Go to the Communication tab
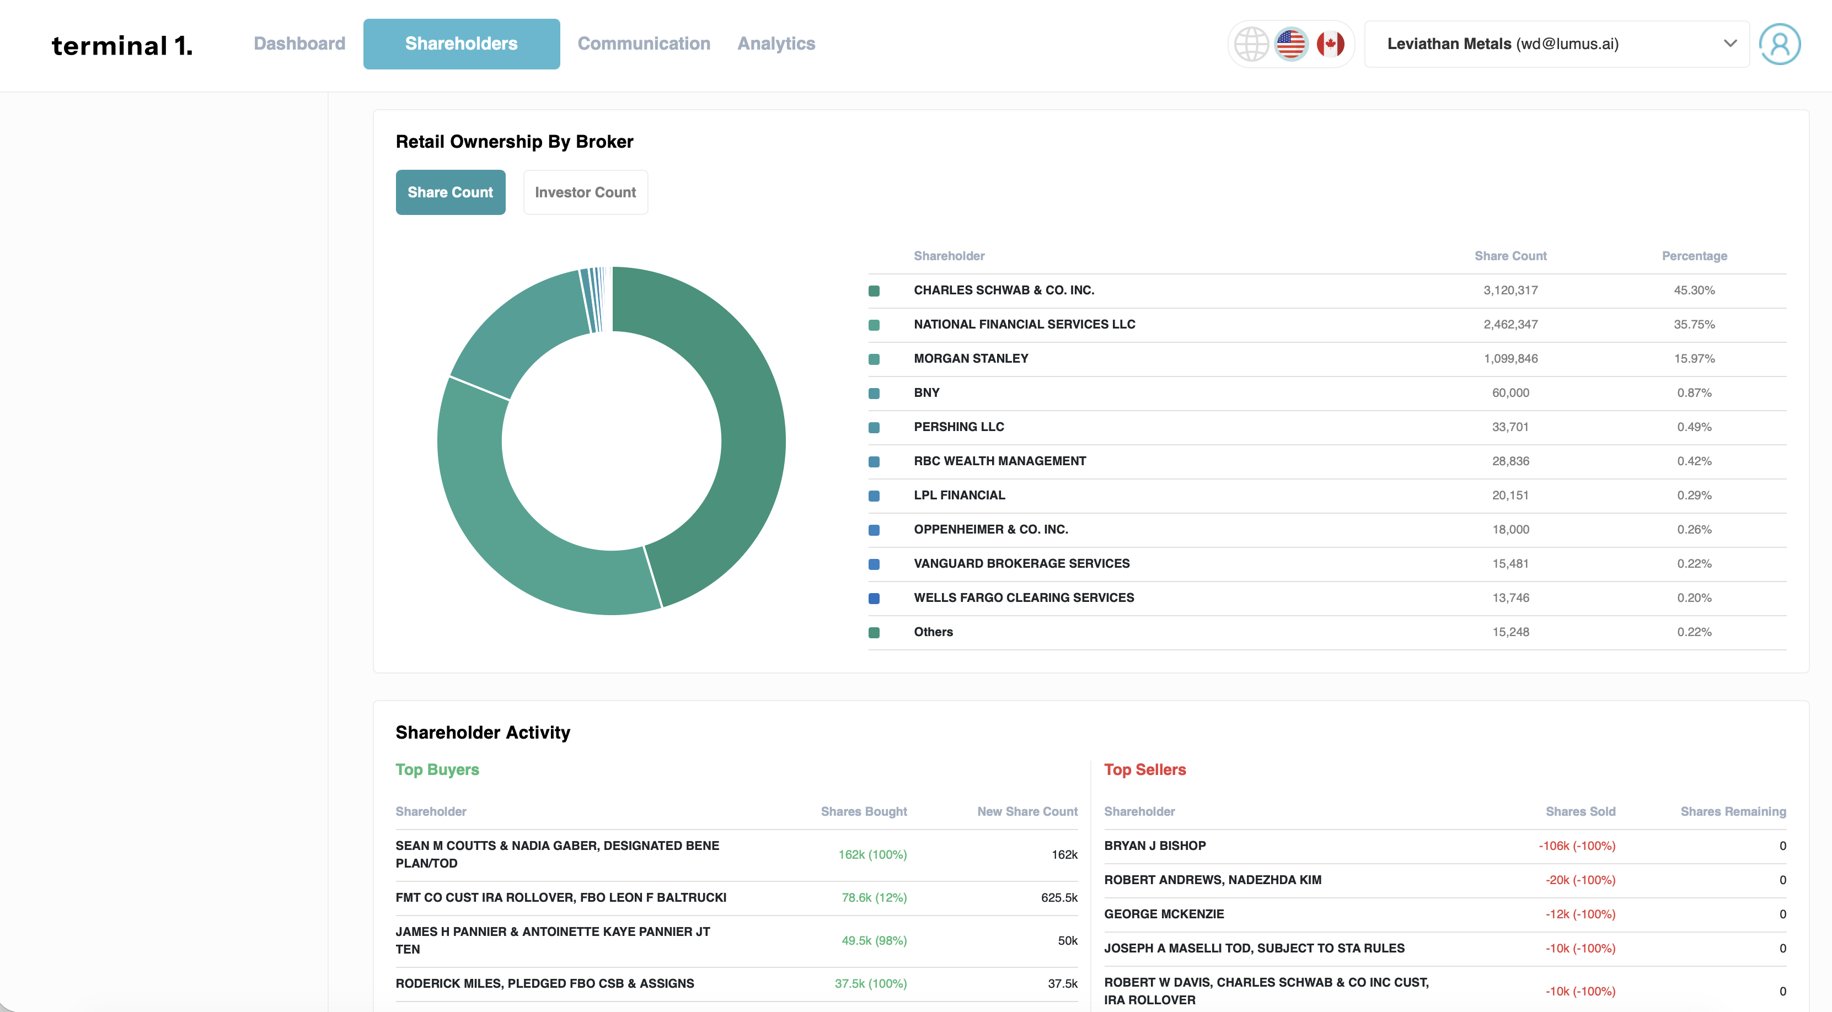The height and width of the screenshot is (1012, 1832). click(x=644, y=44)
